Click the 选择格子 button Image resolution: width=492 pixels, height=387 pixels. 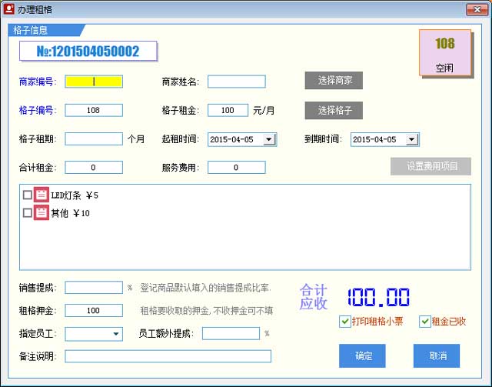334,110
